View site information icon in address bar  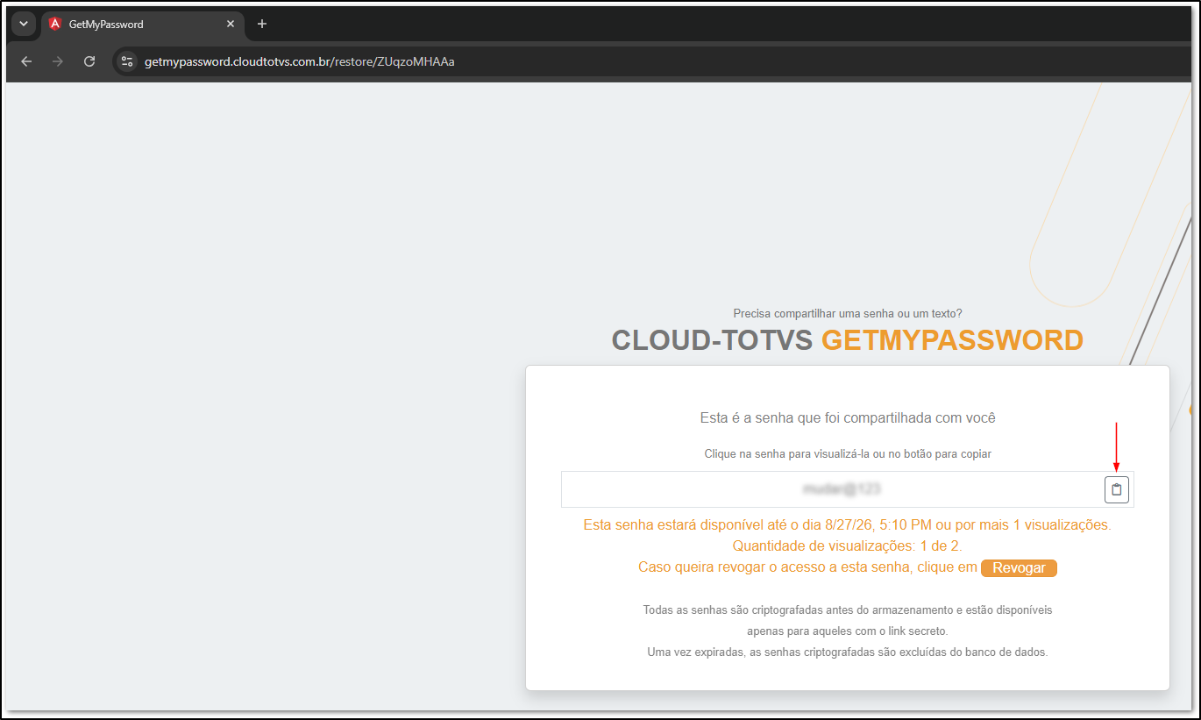127,61
